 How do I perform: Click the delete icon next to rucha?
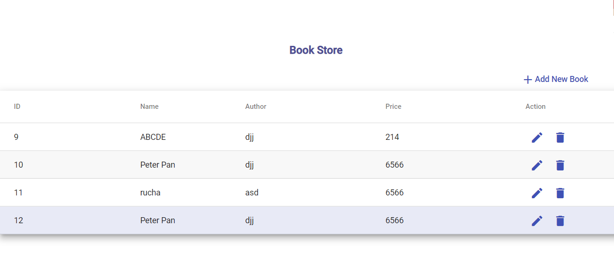click(x=560, y=193)
